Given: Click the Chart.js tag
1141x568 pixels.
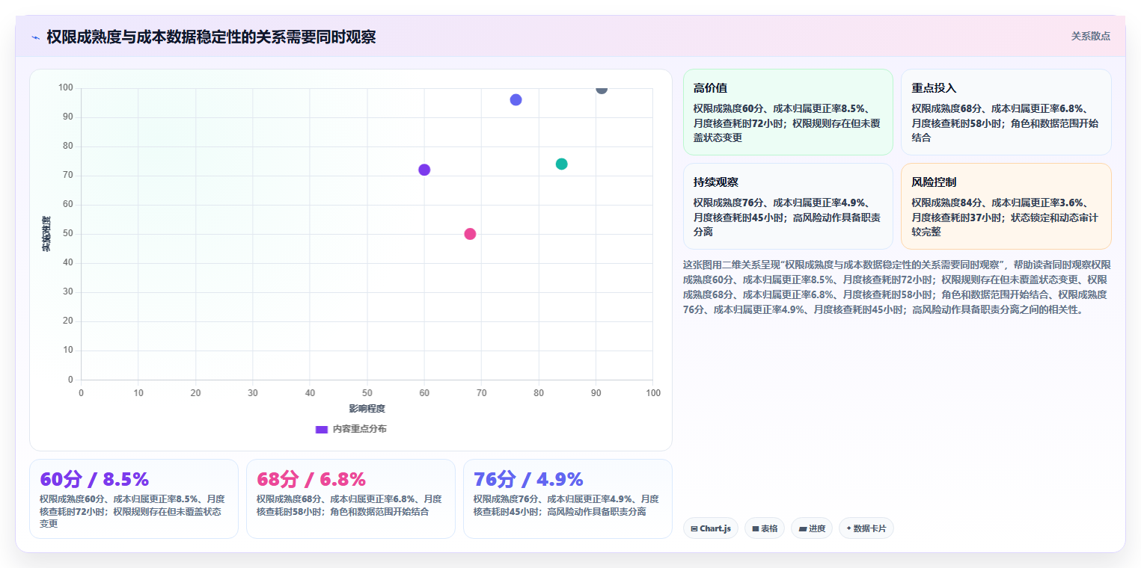Looking at the screenshot, I should coord(711,528).
